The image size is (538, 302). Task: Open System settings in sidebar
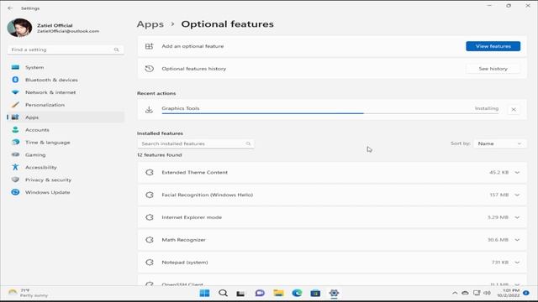(66, 67)
